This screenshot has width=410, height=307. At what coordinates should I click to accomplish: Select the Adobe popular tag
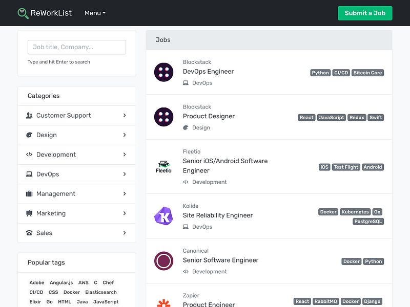37,283
